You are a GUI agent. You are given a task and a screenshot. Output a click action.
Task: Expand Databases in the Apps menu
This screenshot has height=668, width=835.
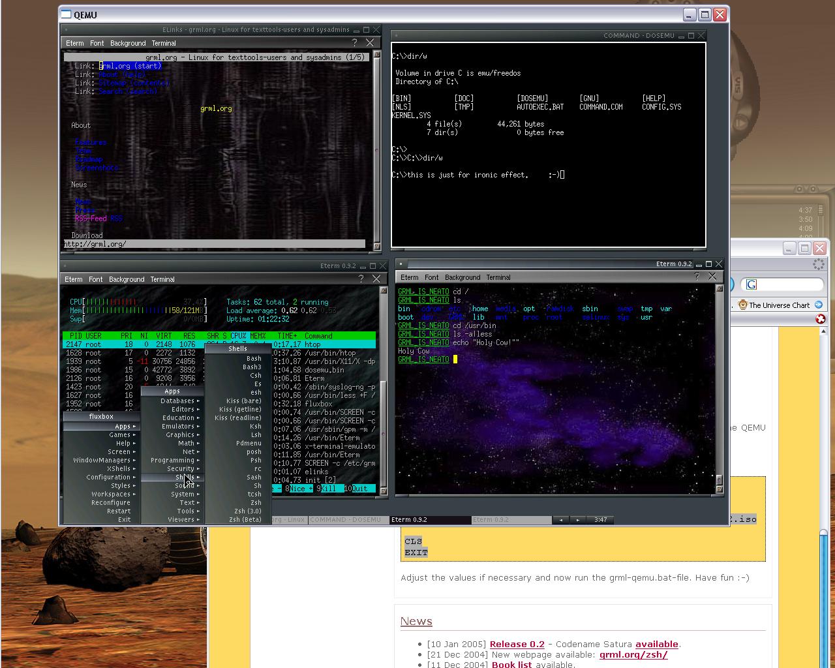173,401
